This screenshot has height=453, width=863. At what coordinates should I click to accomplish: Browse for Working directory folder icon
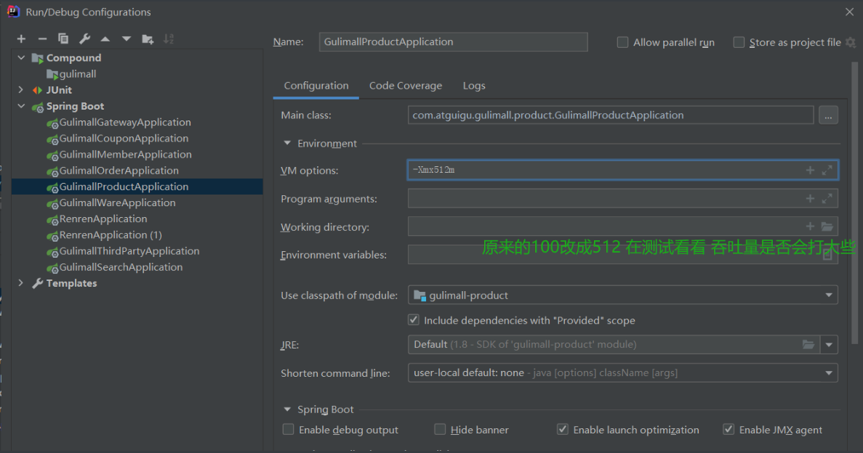pyautogui.click(x=827, y=227)
